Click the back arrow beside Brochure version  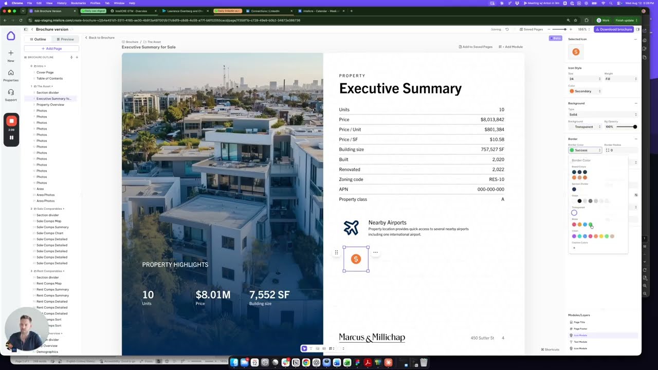[x=32, y=29]
